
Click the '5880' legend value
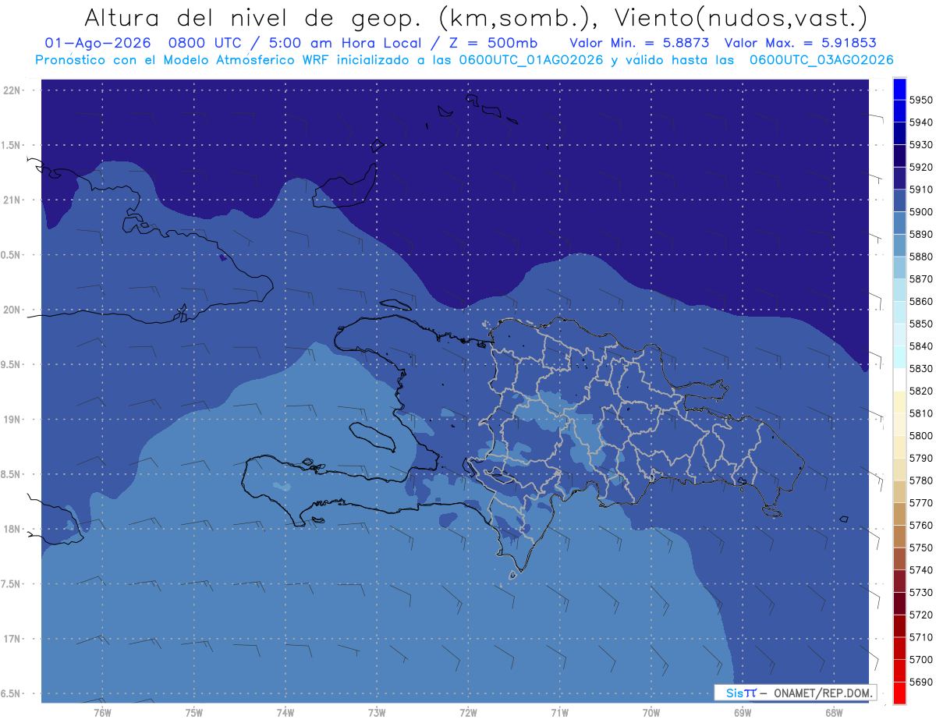click(x=920, y=257)
